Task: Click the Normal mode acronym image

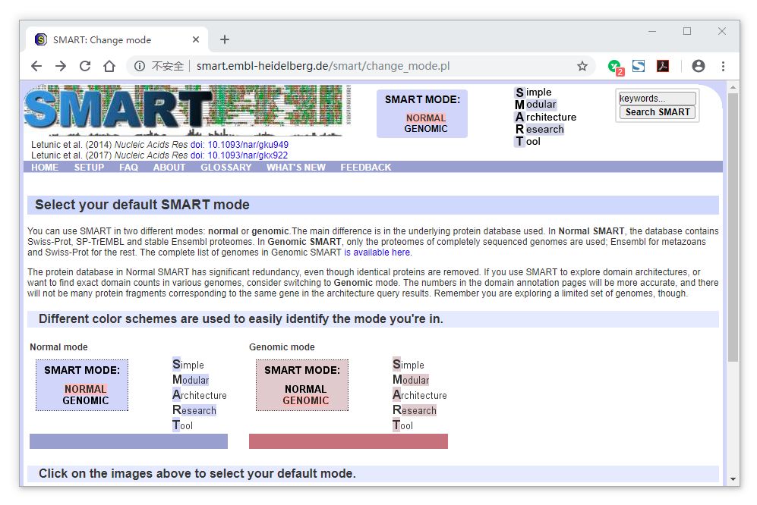Action: [200, 394]
